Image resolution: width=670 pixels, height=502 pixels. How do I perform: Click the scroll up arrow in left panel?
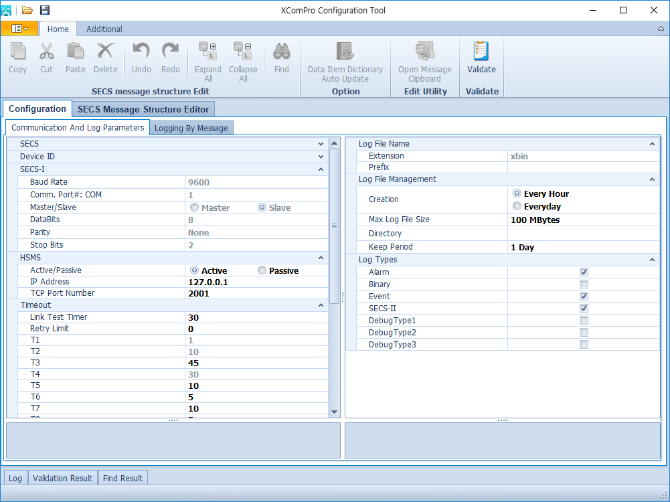click(334, 143)
